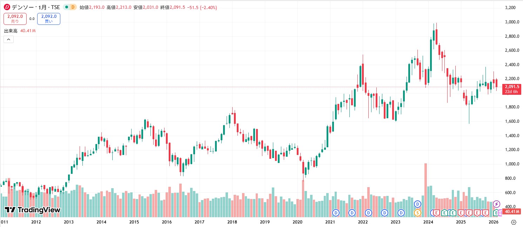The image size is (523, 227).
Task: Collapse the volume legend with the chevron arrow
Action: coord(8,39)
